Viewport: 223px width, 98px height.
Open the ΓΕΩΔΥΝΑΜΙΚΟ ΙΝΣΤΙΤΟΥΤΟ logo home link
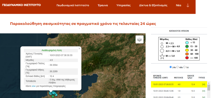(21, 5)
